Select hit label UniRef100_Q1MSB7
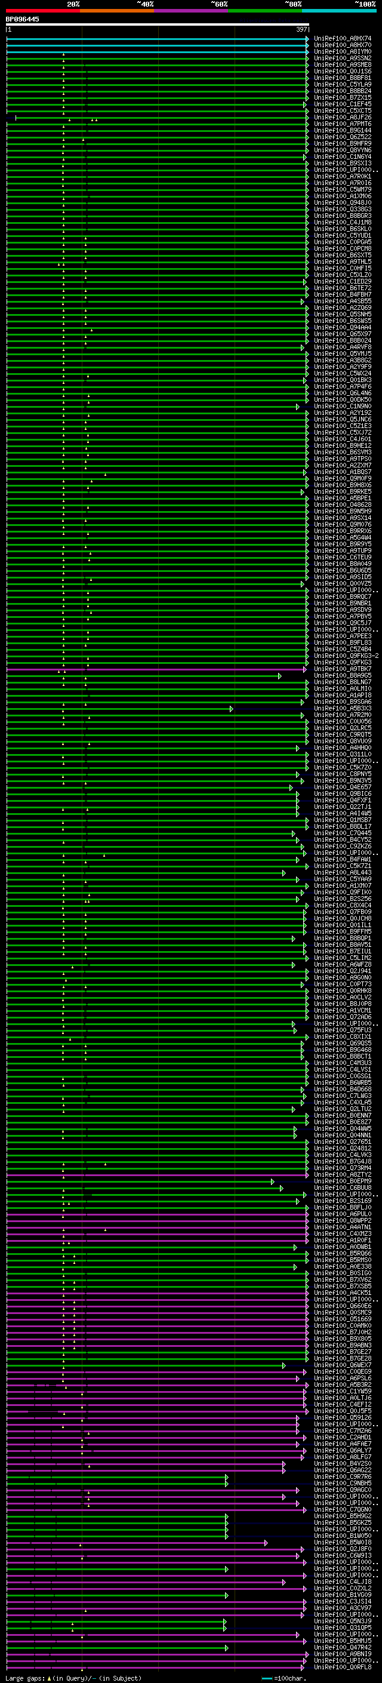 [342, 820]
